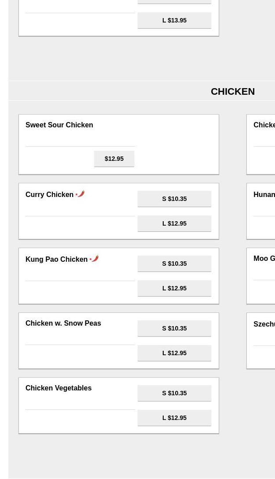This screenshot has height=479, width=275.
Task: Select small Curry Chicken for $10.35
Action: [174, 199]
